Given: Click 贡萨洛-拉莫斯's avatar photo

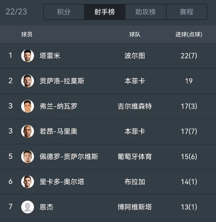Looking at the screenshot, I should pos(28,81).
